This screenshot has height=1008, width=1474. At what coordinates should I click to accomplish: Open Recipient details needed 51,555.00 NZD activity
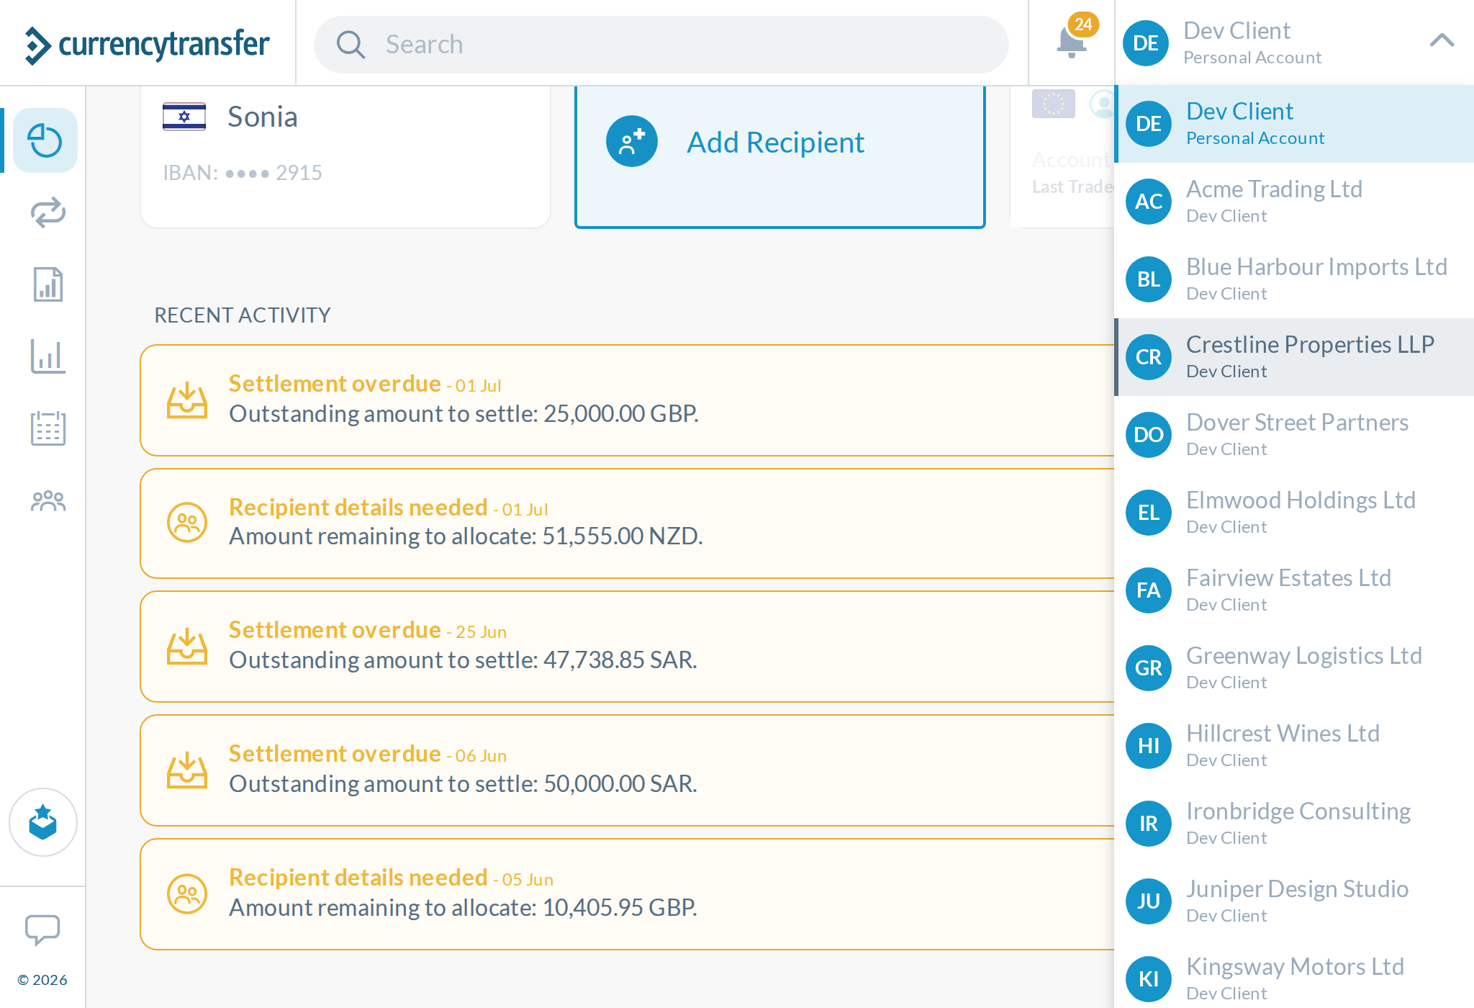pyautogui.click(x=628, y=523)
